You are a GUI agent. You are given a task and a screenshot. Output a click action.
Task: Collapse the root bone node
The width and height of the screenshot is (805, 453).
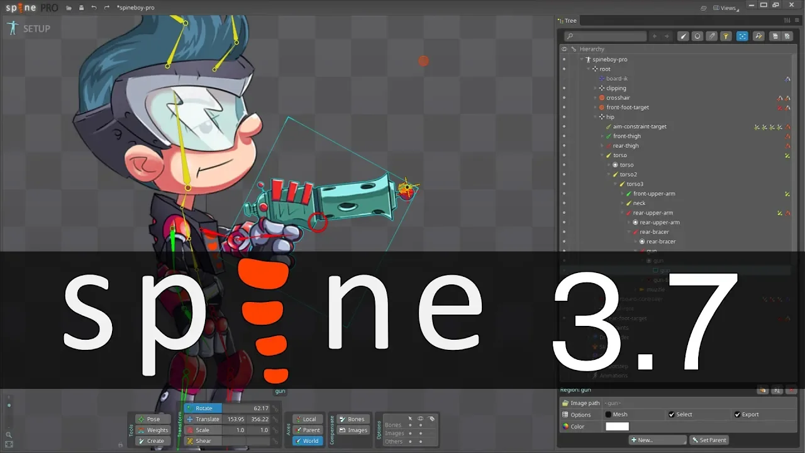tap(588, 69)
